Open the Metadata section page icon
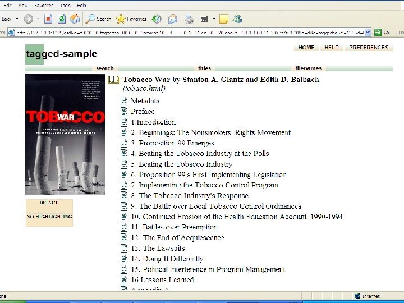This screenshot has height=303, width=404. pyautogui.click(x=124, y=101)
